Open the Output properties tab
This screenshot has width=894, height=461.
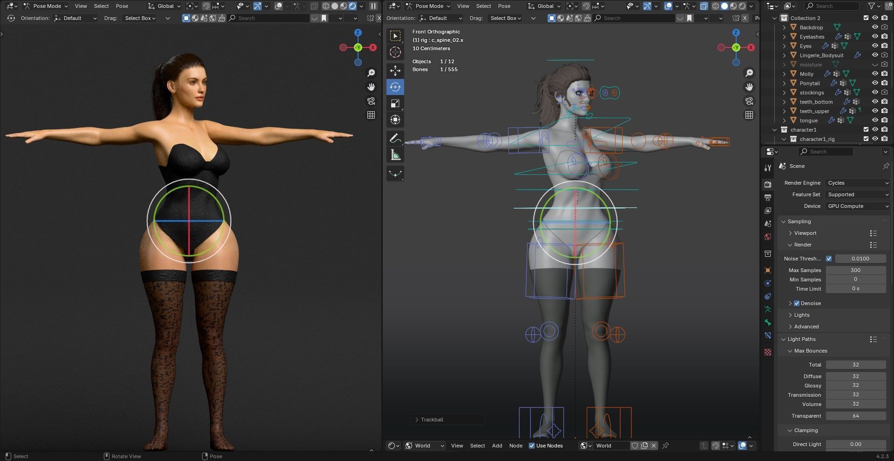(x=768, y=198)
